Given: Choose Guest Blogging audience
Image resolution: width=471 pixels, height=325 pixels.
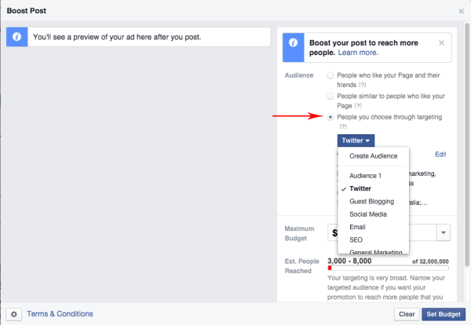Looking at the screenshot, I should pos(373,202).
